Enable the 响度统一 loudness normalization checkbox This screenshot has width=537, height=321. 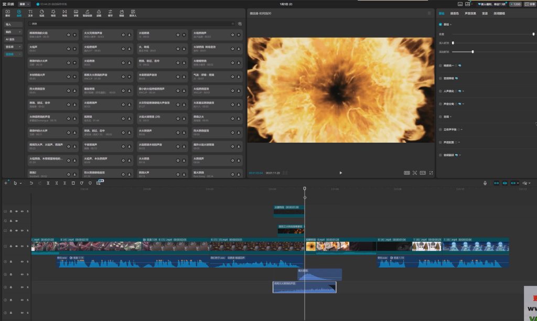point(441,66)
